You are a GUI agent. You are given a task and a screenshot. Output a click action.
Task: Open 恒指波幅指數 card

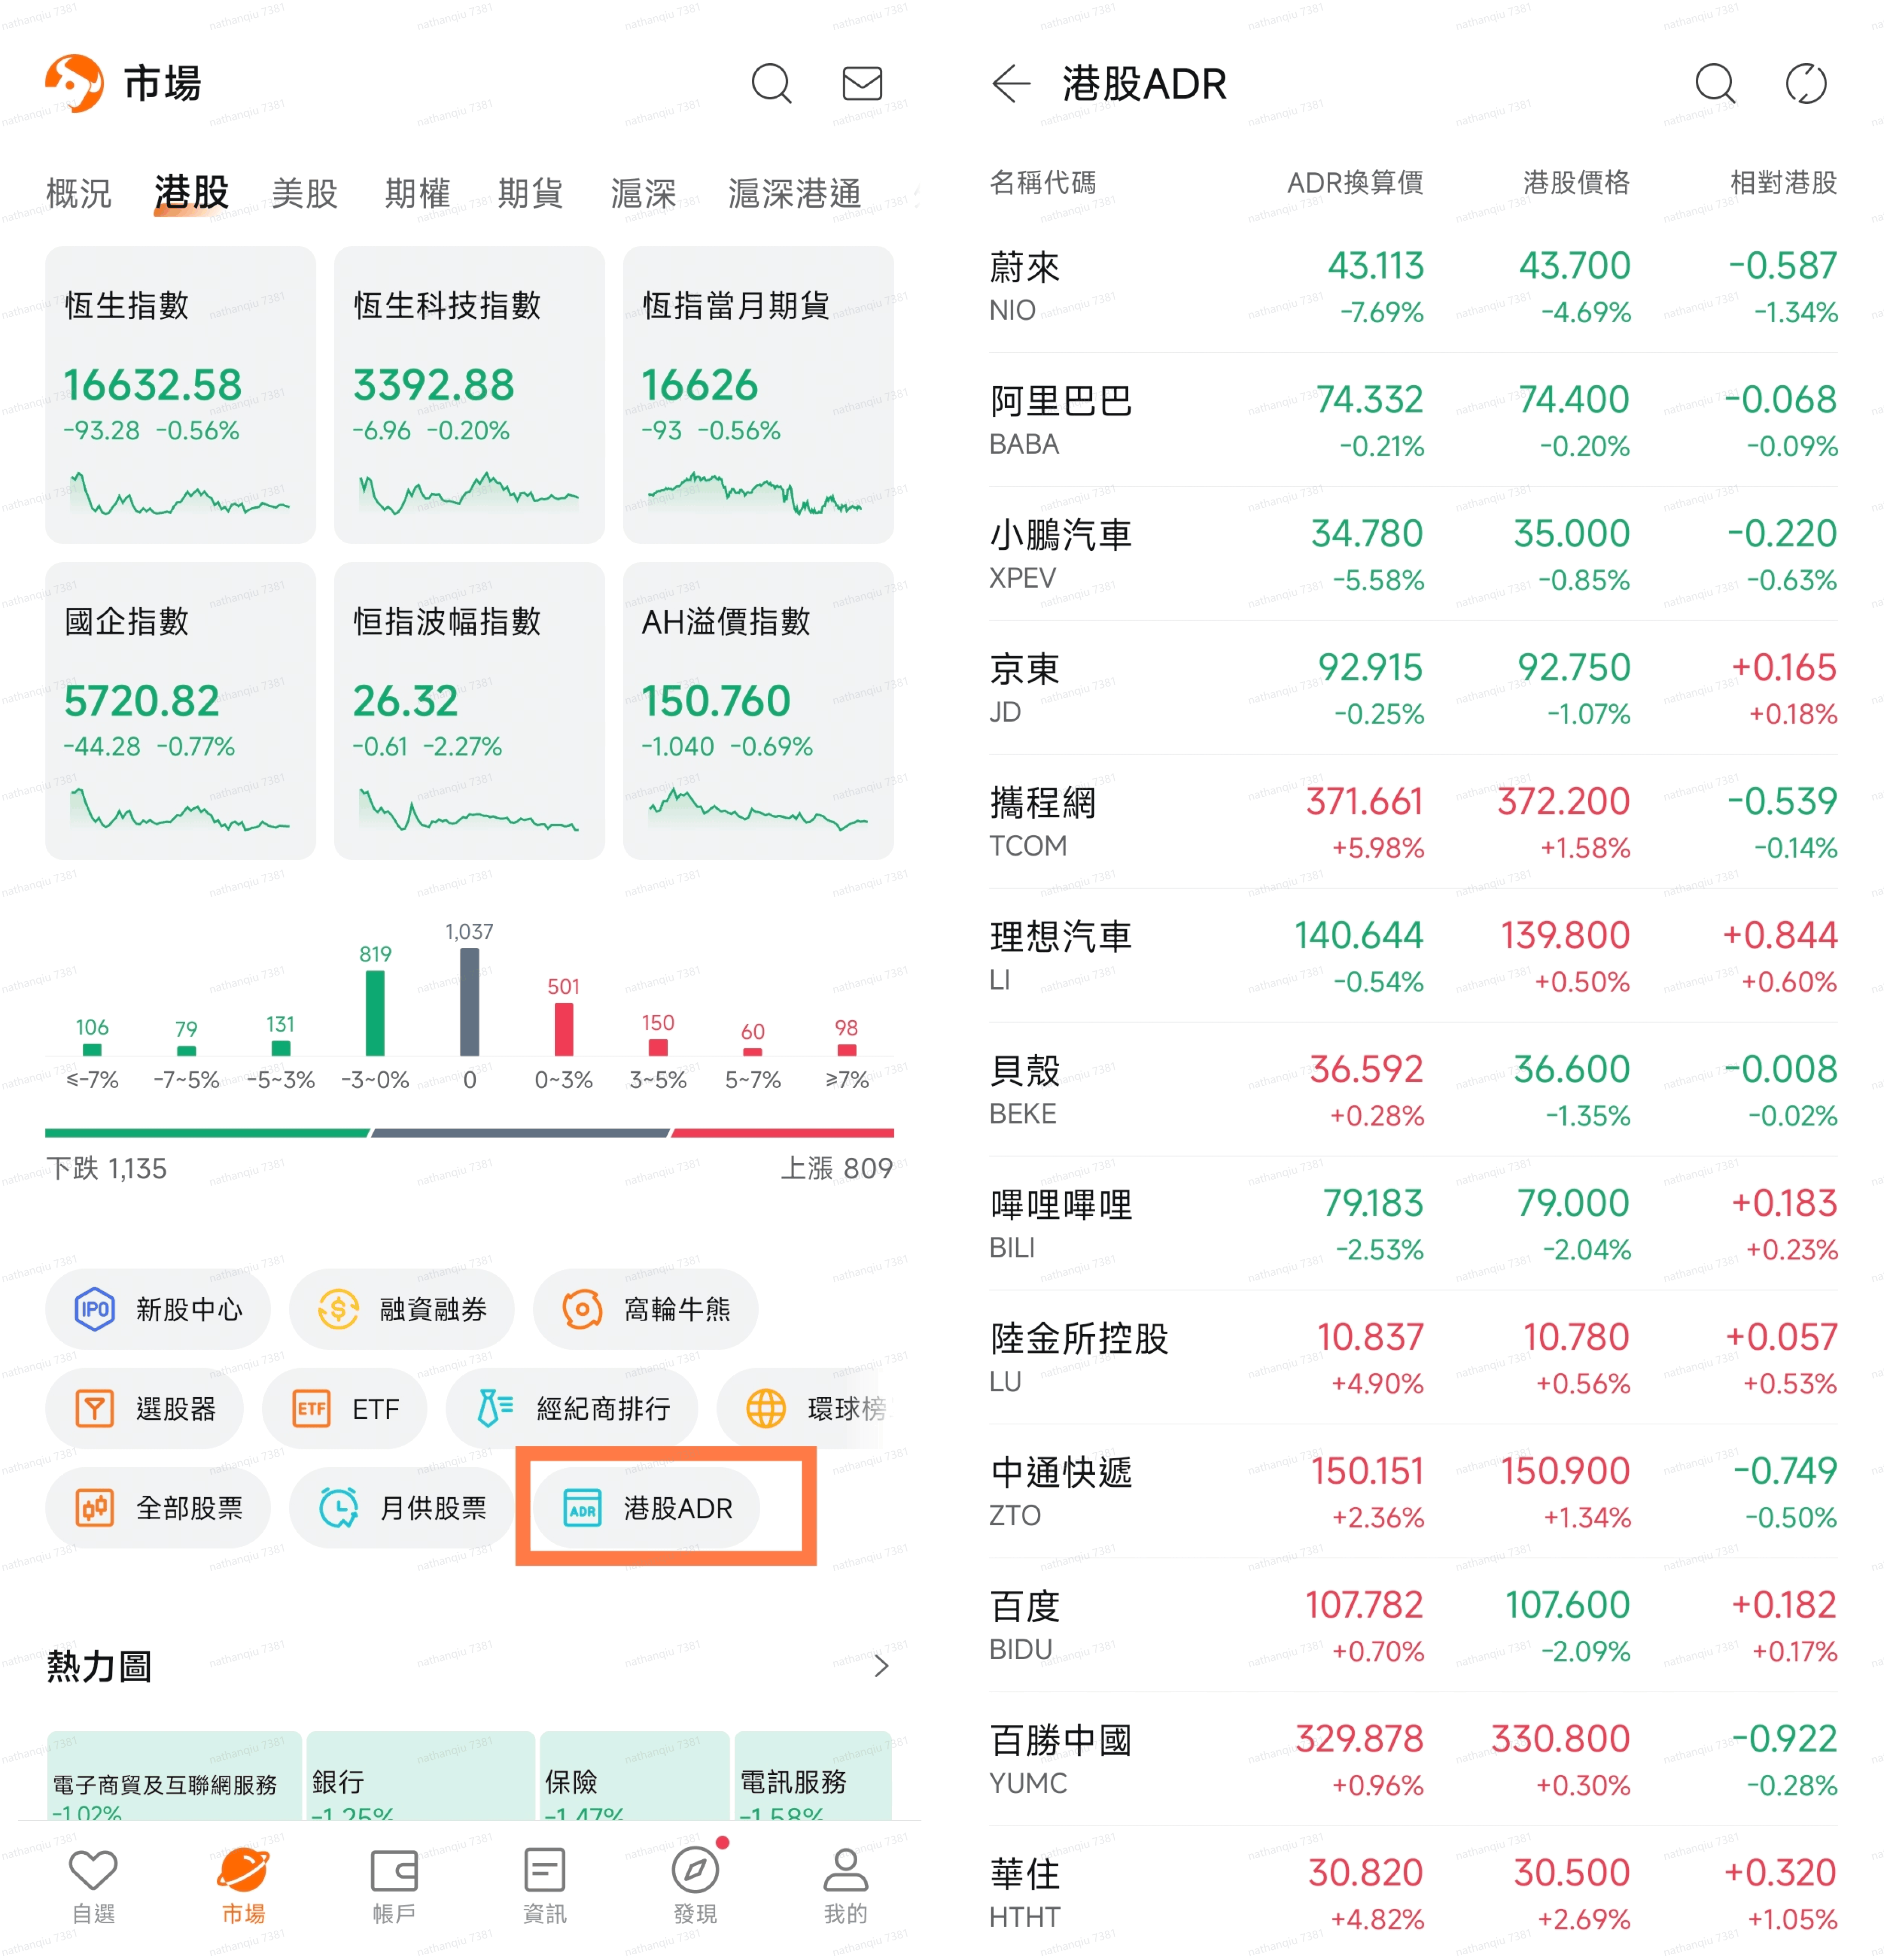click(469, 711)
